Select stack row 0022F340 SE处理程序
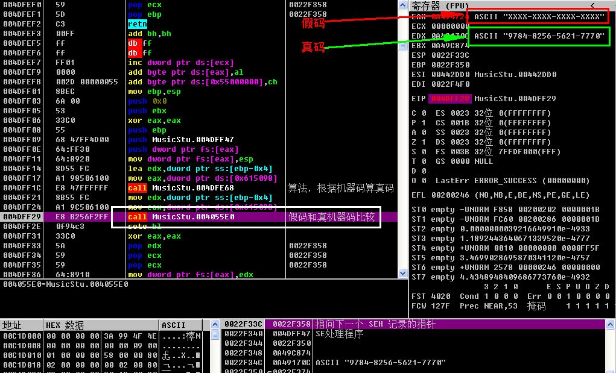The image size is (616, 373). 414,334
